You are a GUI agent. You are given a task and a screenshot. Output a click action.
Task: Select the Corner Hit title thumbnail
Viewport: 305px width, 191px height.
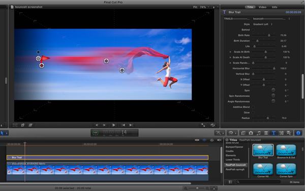(x=263, y=169)
